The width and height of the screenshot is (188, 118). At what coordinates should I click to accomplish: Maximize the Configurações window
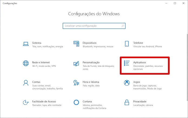click(x=175, y=3)
